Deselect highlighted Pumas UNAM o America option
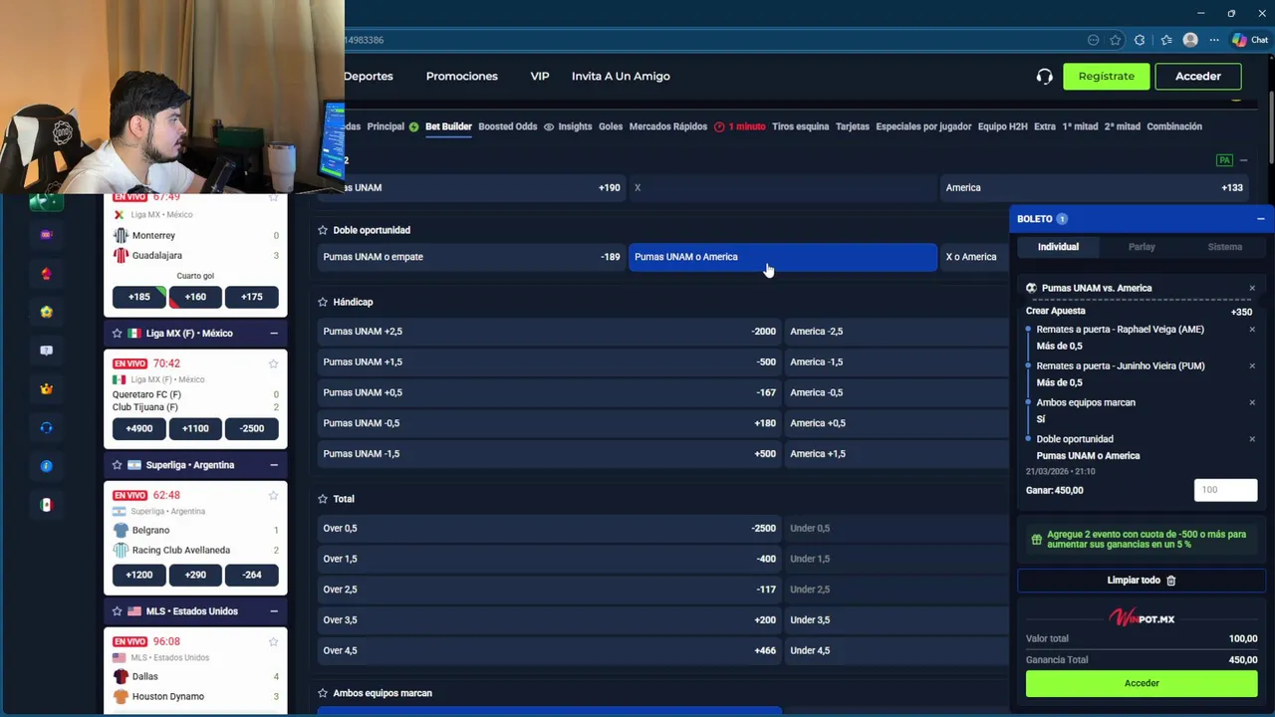 [783, 257]
